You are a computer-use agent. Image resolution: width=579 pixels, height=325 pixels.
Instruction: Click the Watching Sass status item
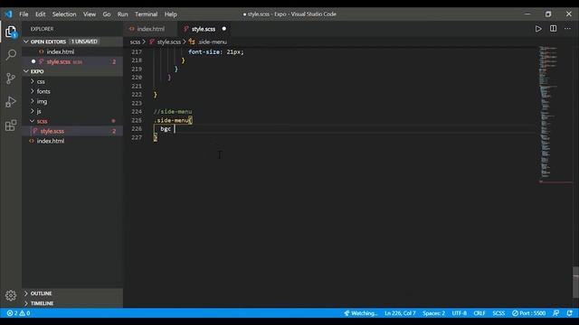(x=360, y=313)
